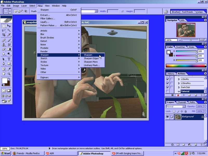Click the Navigator zoom in button
The height and width of the screenshot is (156, 208).
[202, 40]
